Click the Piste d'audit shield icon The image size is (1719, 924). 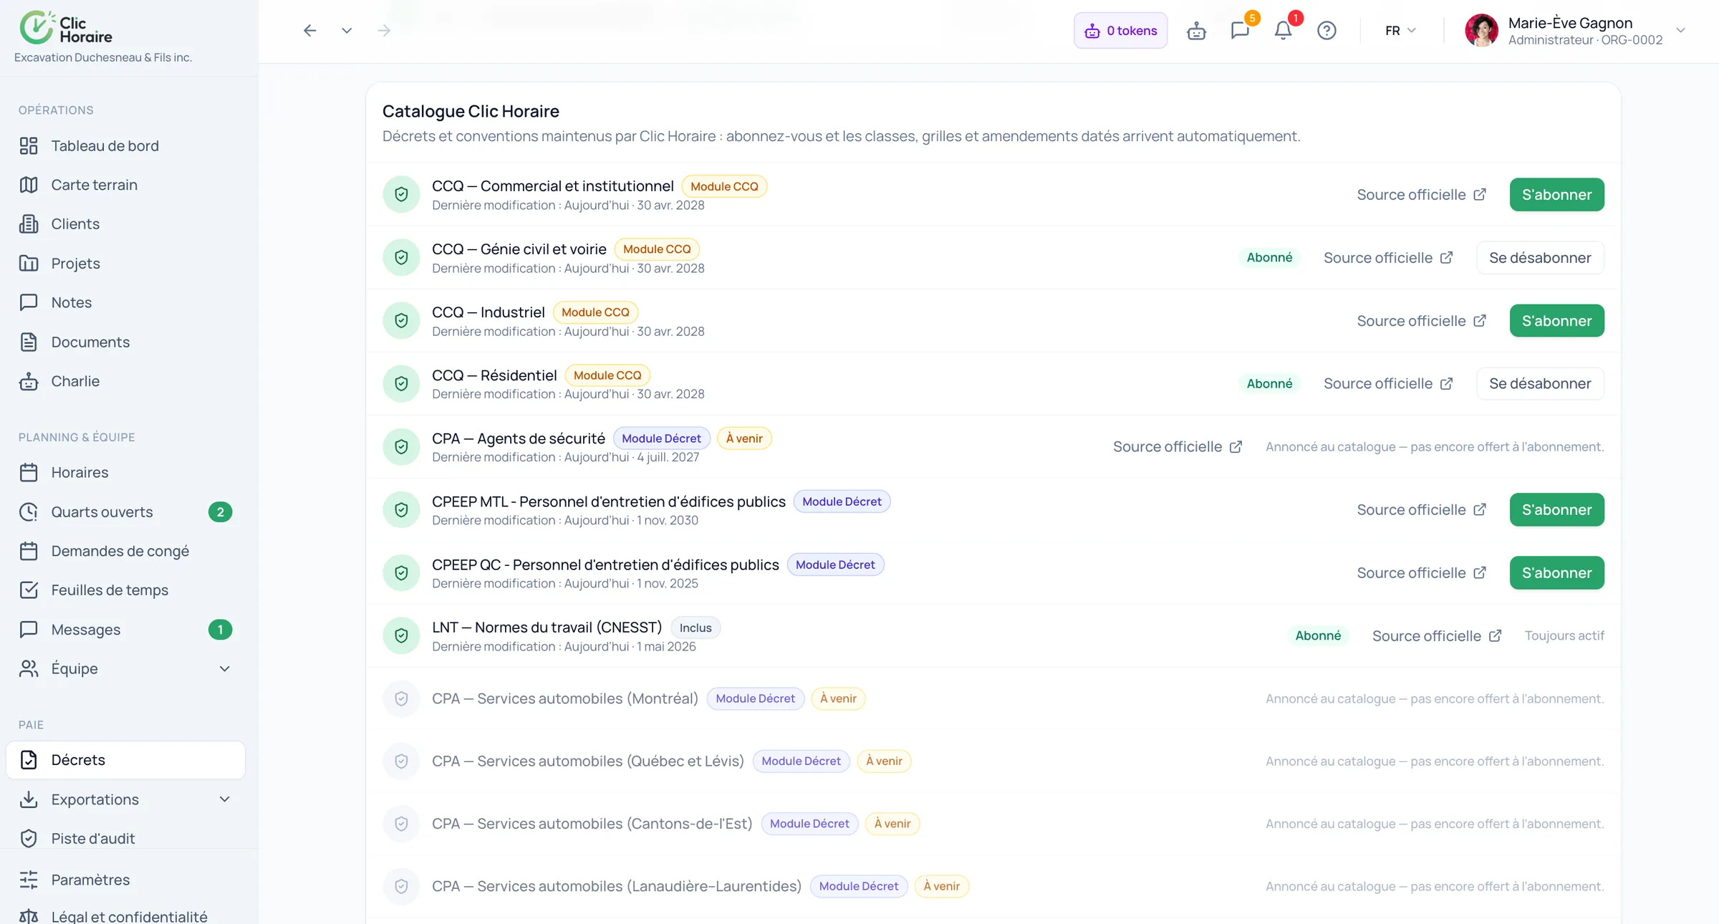point(29,839)
